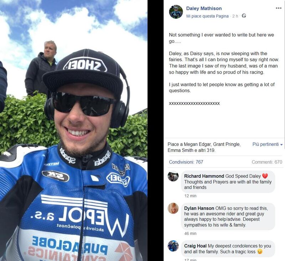Click Daley Mathison's page profile picture
Screen dimensions: 285x261
(x=176, y=12)
